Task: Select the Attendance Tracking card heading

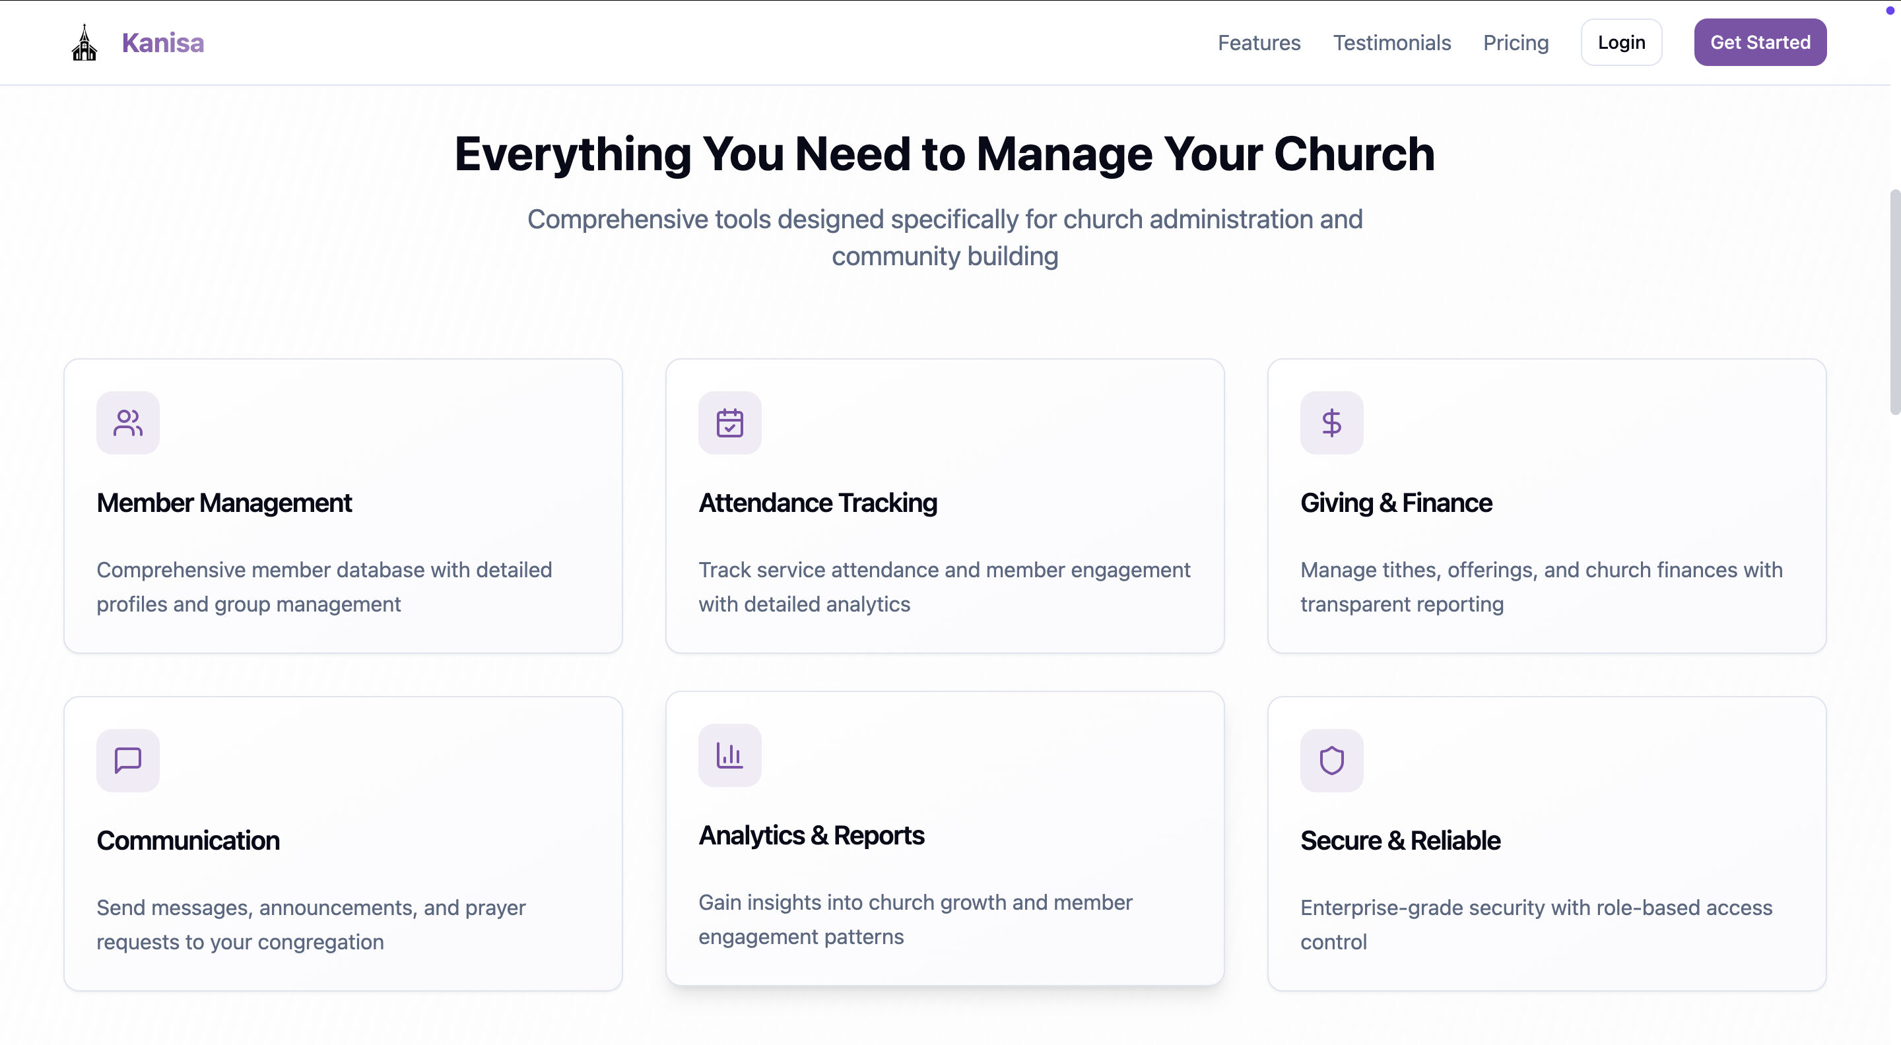Action: 817,502
